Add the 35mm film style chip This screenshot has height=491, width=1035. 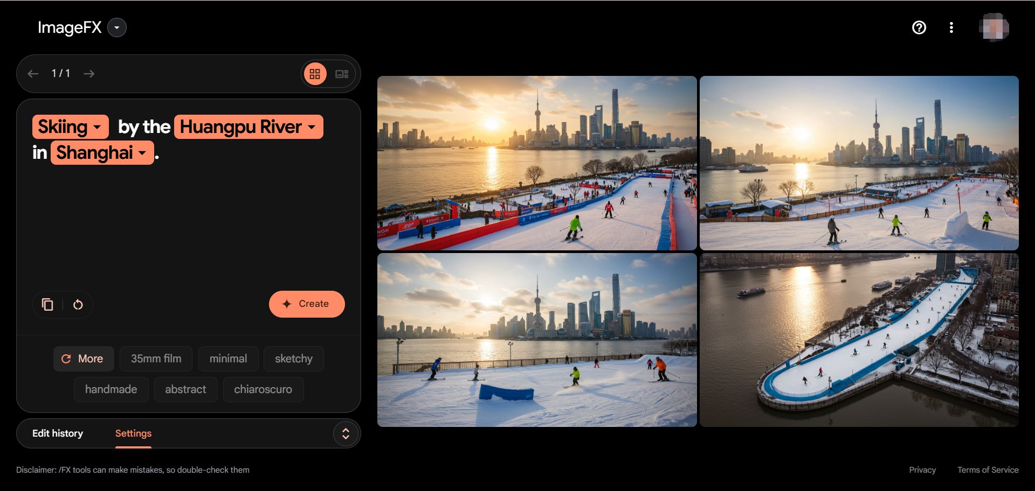[x=156, y=359]
